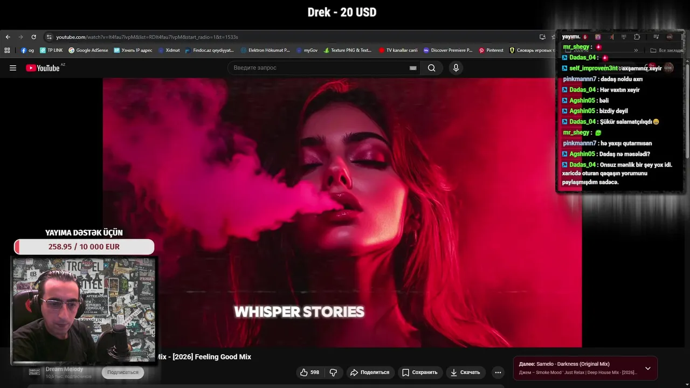
Task: Reload the page with the refresh icon
Action: (x=33, y=37)
